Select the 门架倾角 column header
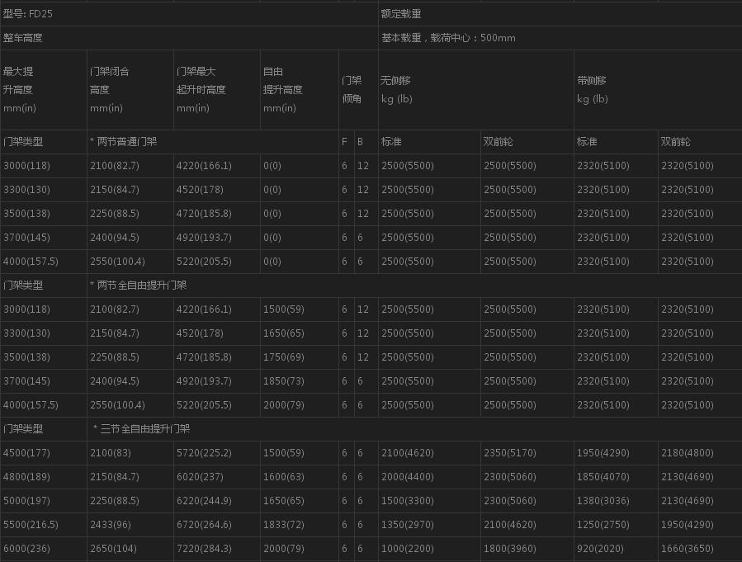This screenshot has width=742, height=562. [x=352, y=89]
